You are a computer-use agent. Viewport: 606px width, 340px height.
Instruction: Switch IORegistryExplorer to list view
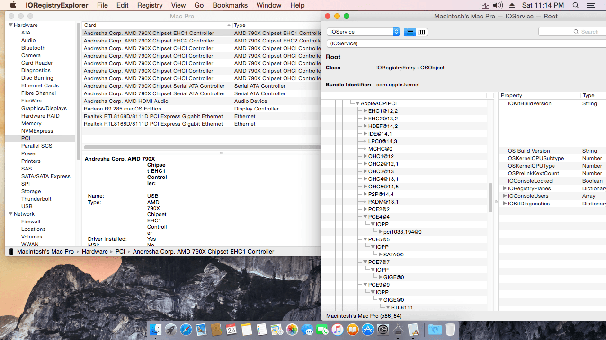(x=410, y=32)
